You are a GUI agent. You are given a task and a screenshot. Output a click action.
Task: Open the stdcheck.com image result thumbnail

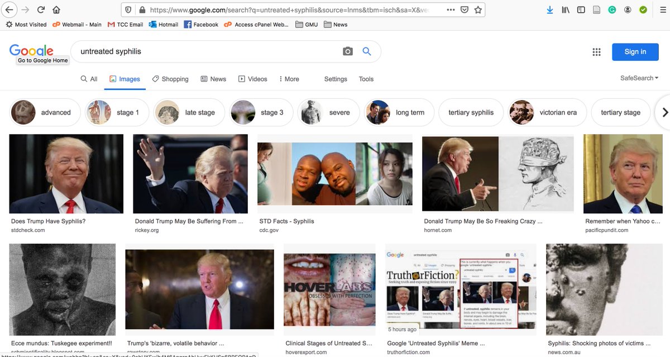[66, 174]
